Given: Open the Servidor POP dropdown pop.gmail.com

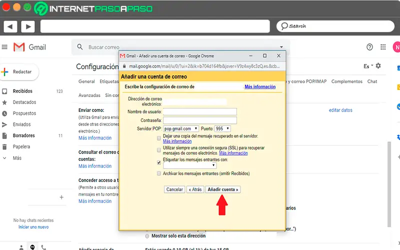Looking at the screenshot, I should [x=181, y=129].
